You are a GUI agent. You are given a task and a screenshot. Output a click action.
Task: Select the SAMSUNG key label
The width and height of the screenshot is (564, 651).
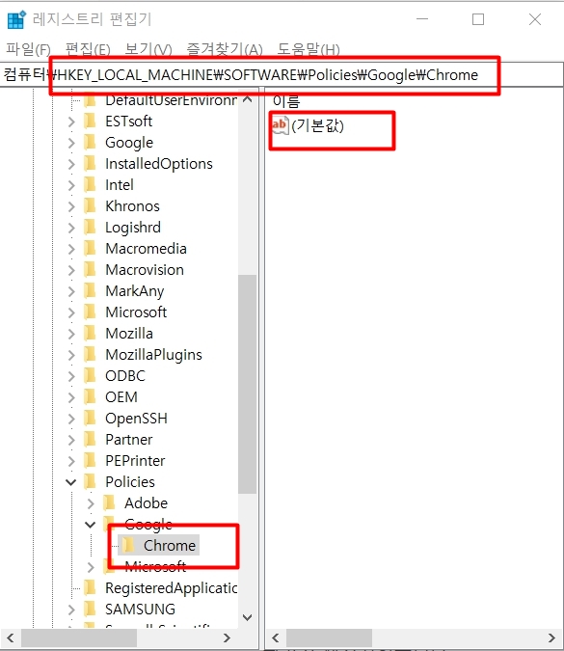[x=140, y=610]
